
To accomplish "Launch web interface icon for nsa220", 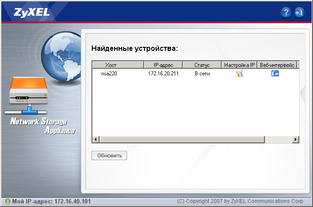I will [x=275, y=73].
